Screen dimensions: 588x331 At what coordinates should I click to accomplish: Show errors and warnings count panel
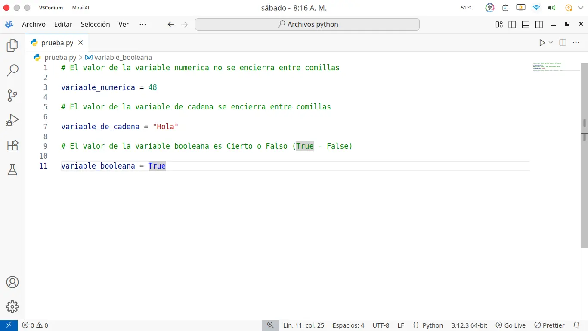click(x=35, y=325)
